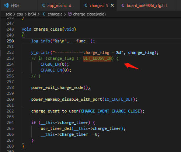Click charge_event_to_user call on line 262
The height and width of the screenshot is (152, 181).
[55, 111]
